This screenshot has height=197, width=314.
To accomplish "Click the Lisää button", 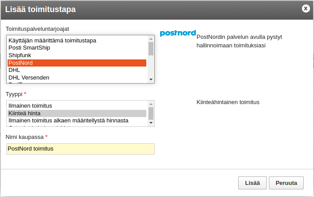I will pos(252,183).
